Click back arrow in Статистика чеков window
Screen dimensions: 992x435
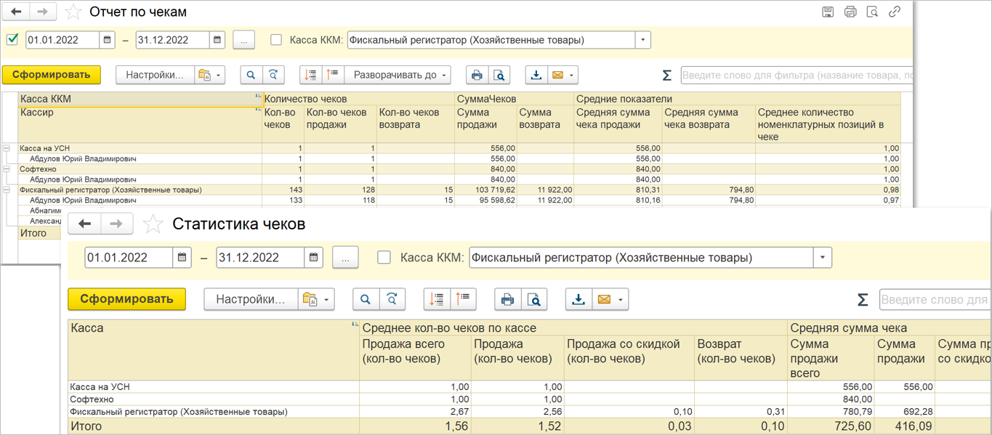pyautogui.click(x=85, y=224)
